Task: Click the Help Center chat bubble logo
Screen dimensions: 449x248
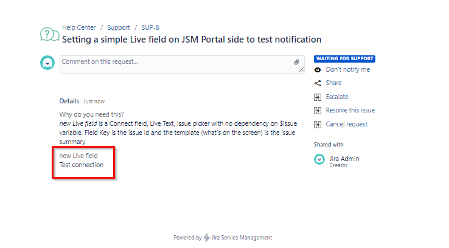Action: click(49, 35)
